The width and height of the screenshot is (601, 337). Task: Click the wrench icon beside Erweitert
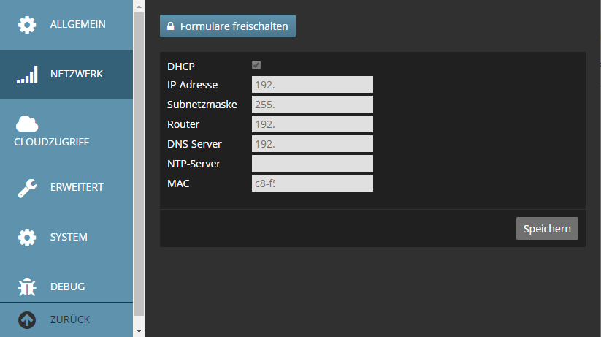tap(27, 188)
